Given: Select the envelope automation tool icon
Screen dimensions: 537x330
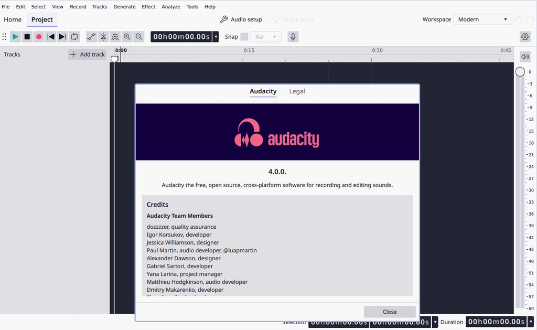Looking at the screenshot, I should coord(91,37).
